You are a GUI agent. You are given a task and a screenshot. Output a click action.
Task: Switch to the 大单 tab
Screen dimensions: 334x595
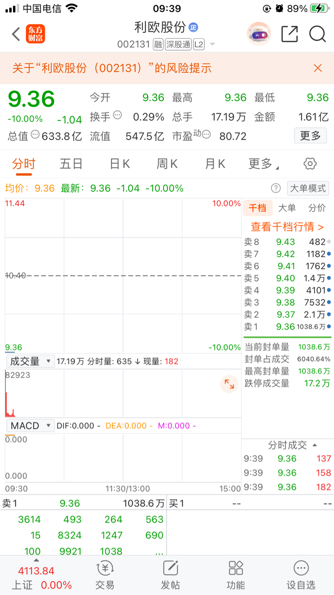[x=287, y=208]
